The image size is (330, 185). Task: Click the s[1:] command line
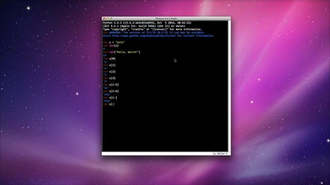(x=110, y=98)
